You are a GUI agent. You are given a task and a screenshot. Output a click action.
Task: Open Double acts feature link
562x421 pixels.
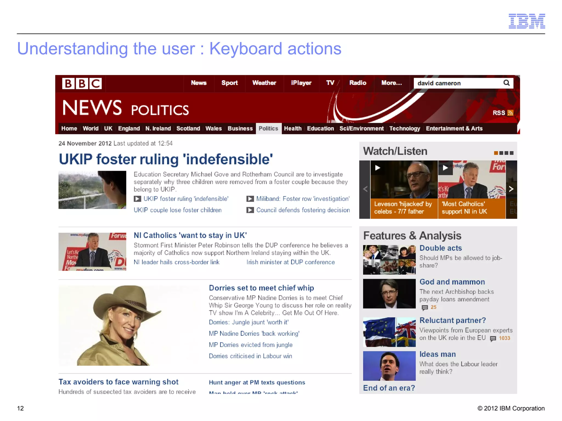[440, 248]
